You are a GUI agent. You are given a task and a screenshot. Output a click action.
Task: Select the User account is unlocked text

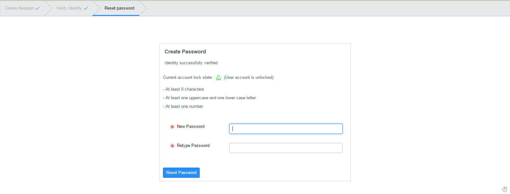tap(248, 77)
